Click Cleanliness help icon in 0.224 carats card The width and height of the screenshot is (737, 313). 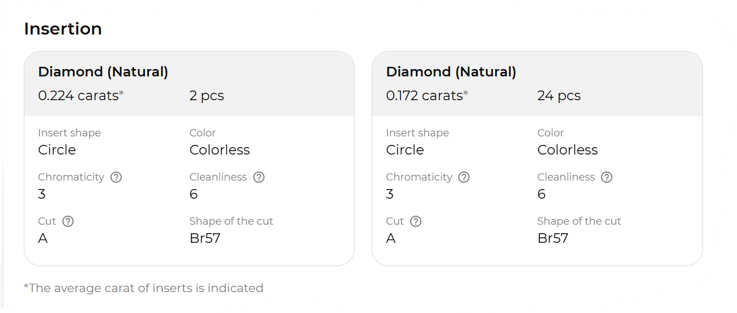tap(259, 177)
